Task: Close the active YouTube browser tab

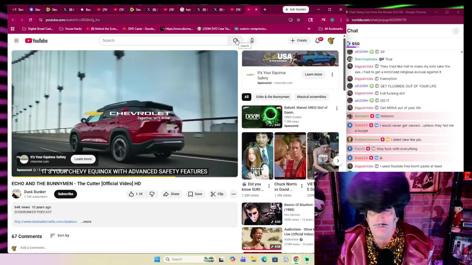Action: (256, 10)
